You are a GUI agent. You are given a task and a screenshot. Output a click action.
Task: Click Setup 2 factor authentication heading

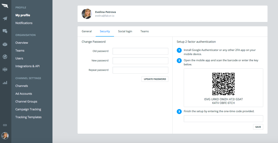pos(196,42)
